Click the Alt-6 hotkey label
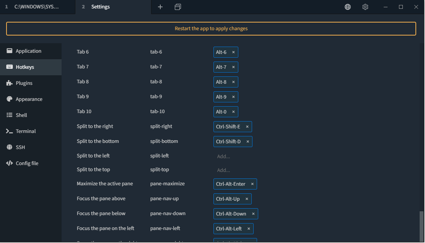The width and height of the screenshot is (425, 243). tap(221, 52)
